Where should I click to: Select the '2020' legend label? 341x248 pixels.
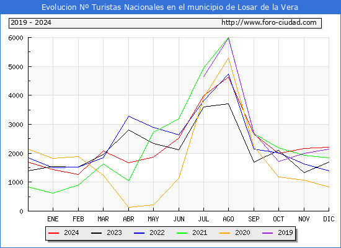[x=242, y=232]
